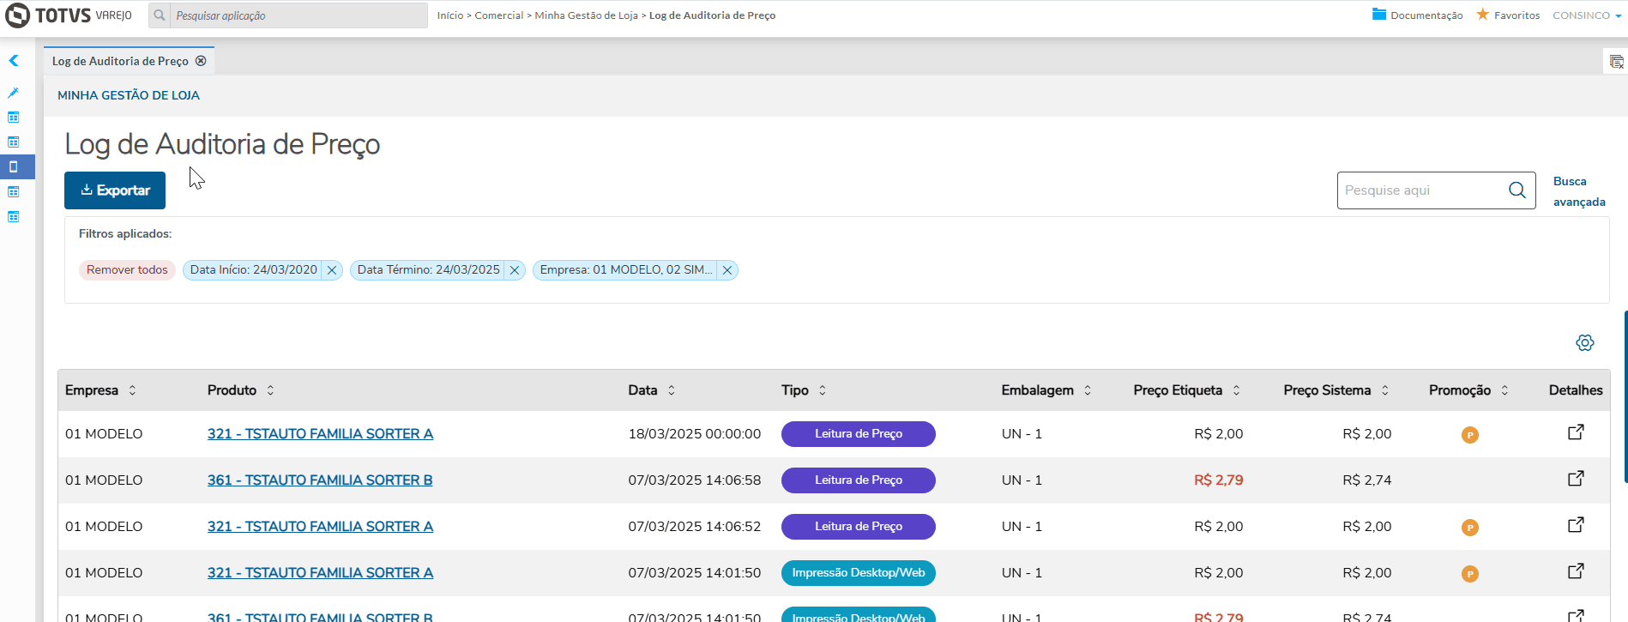
Task: Go to Minha Gestão de Loja breadcrumb
Action: pyautogui.click(x=586, y=15)
